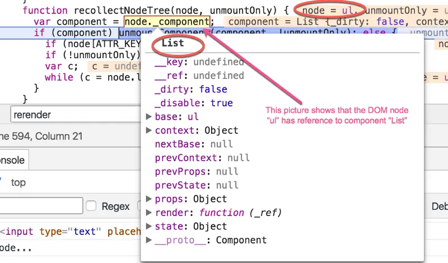Select the nextBase: null row

[194, 144]
